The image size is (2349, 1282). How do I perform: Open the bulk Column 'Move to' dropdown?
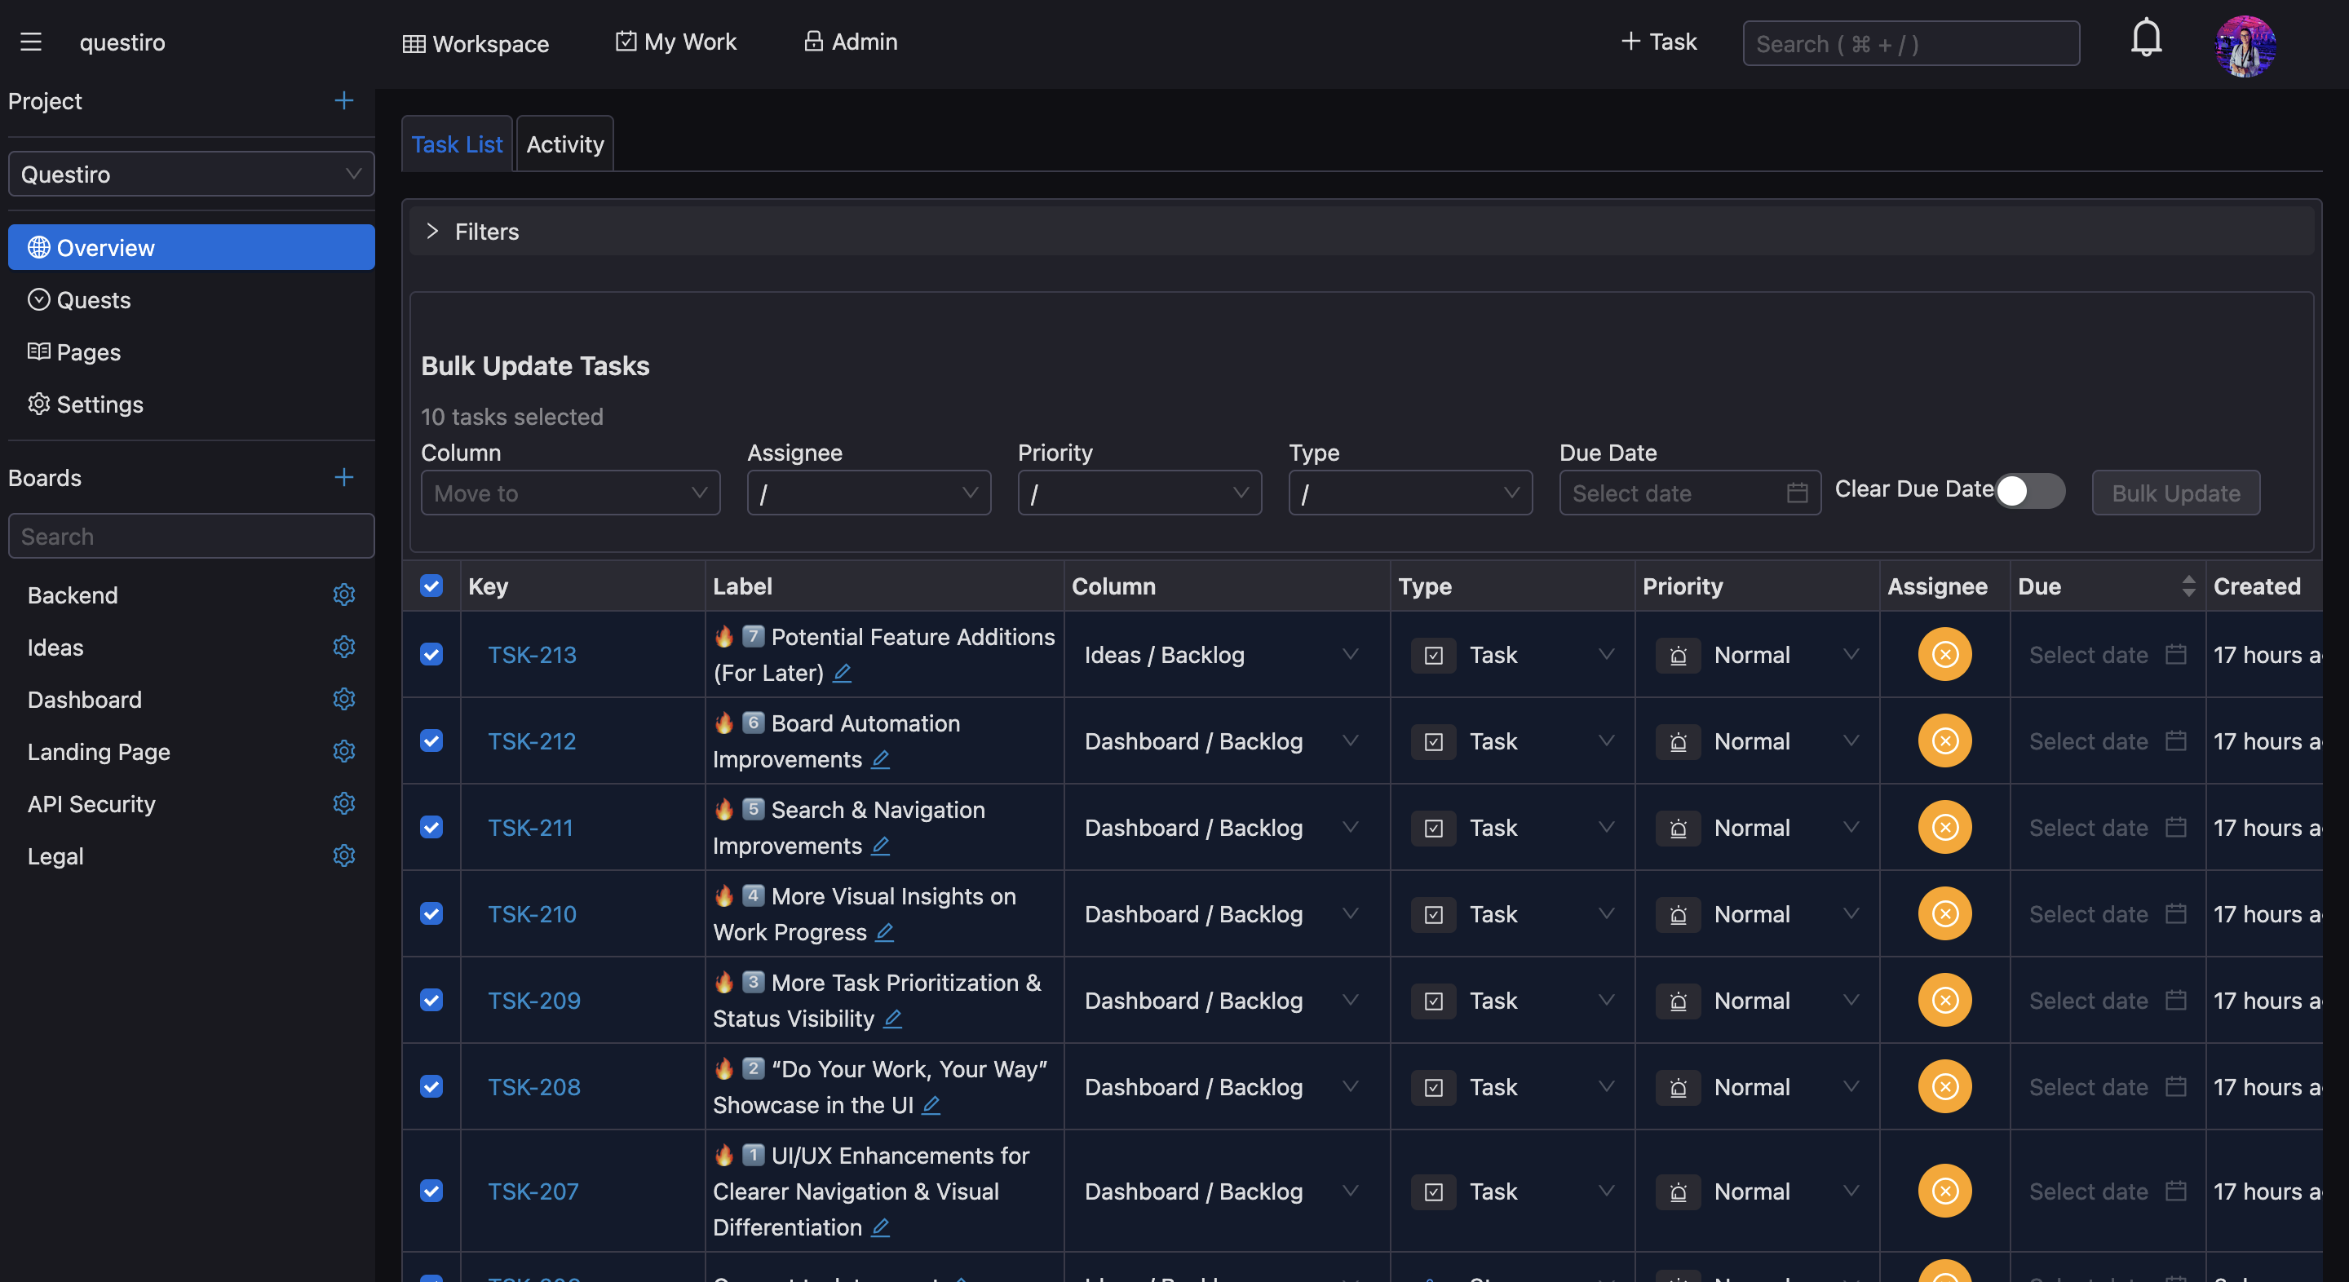click(571, 493)
